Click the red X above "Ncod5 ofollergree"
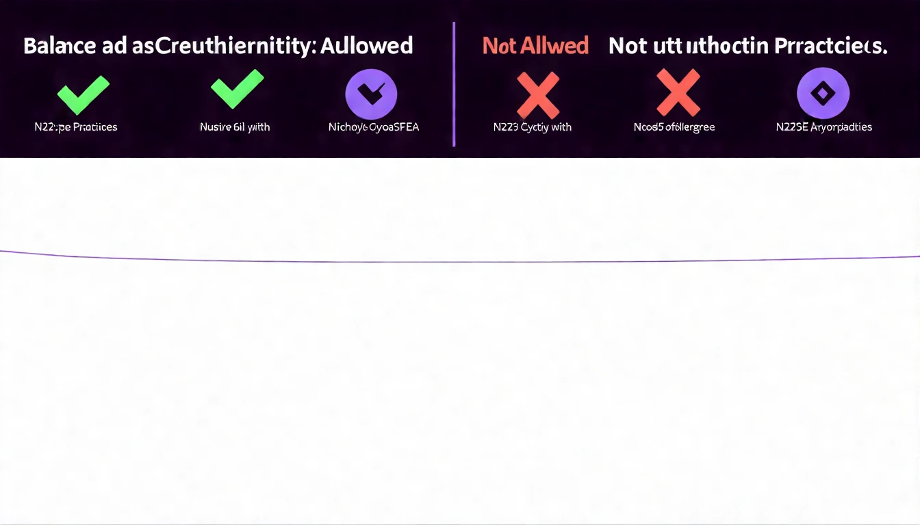 pos(678,94)
